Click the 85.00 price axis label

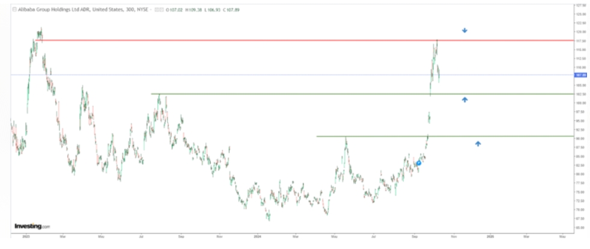click(582, 156)
